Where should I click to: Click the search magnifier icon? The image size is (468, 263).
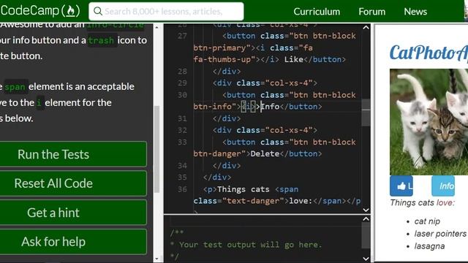[x=97, y=12]
